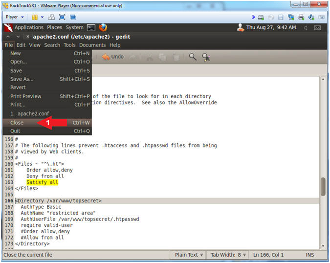Choose Revert from the File menu

(47, 88)
